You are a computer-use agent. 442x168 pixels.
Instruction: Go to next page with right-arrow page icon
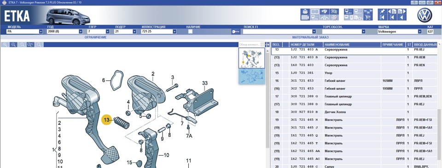(401, 11)
